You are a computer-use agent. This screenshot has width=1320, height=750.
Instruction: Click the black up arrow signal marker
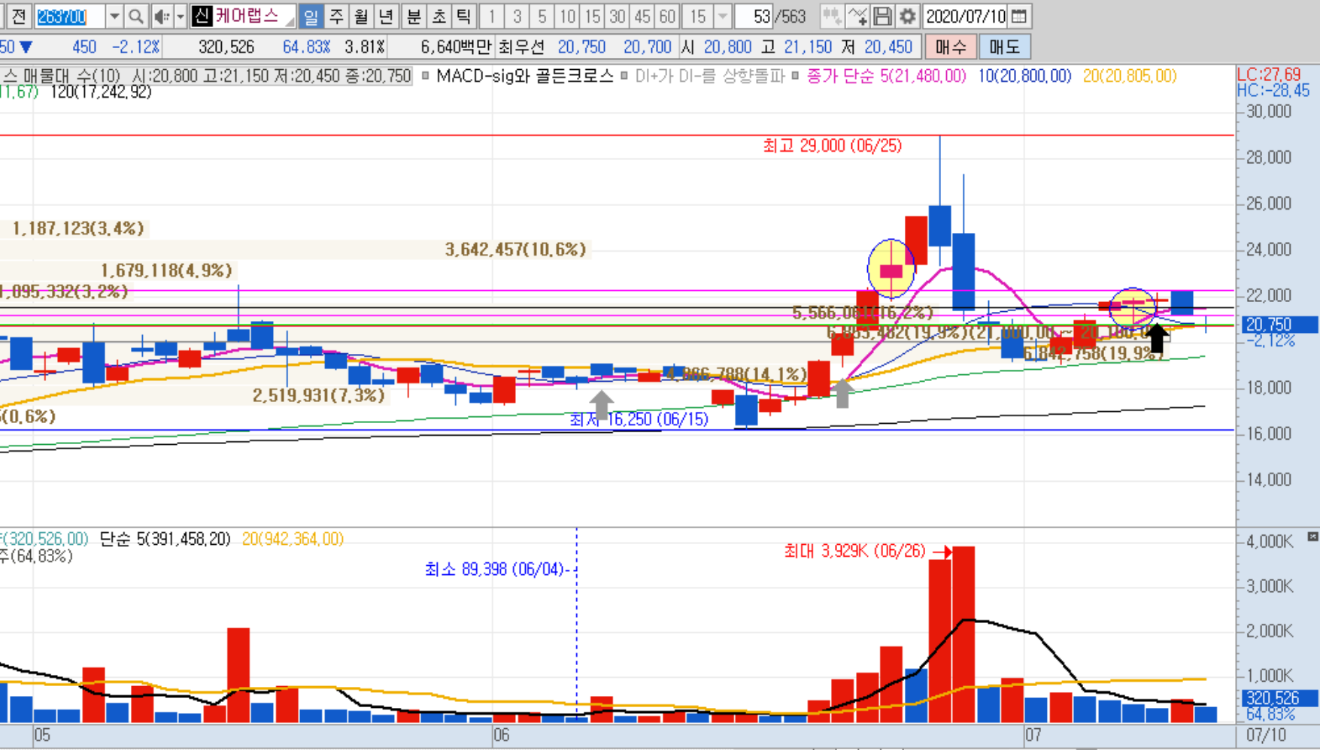coord(1158,338)
